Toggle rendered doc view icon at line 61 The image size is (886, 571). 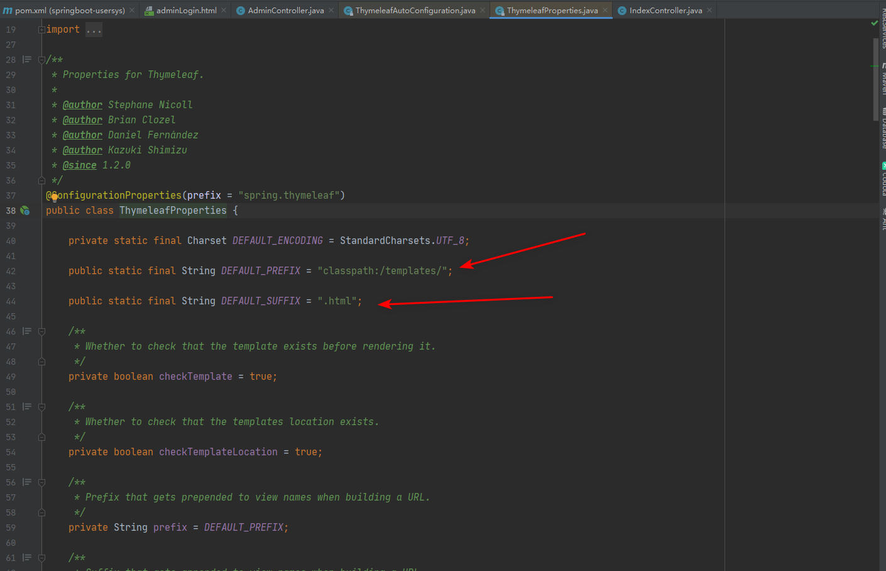point(27,557)
